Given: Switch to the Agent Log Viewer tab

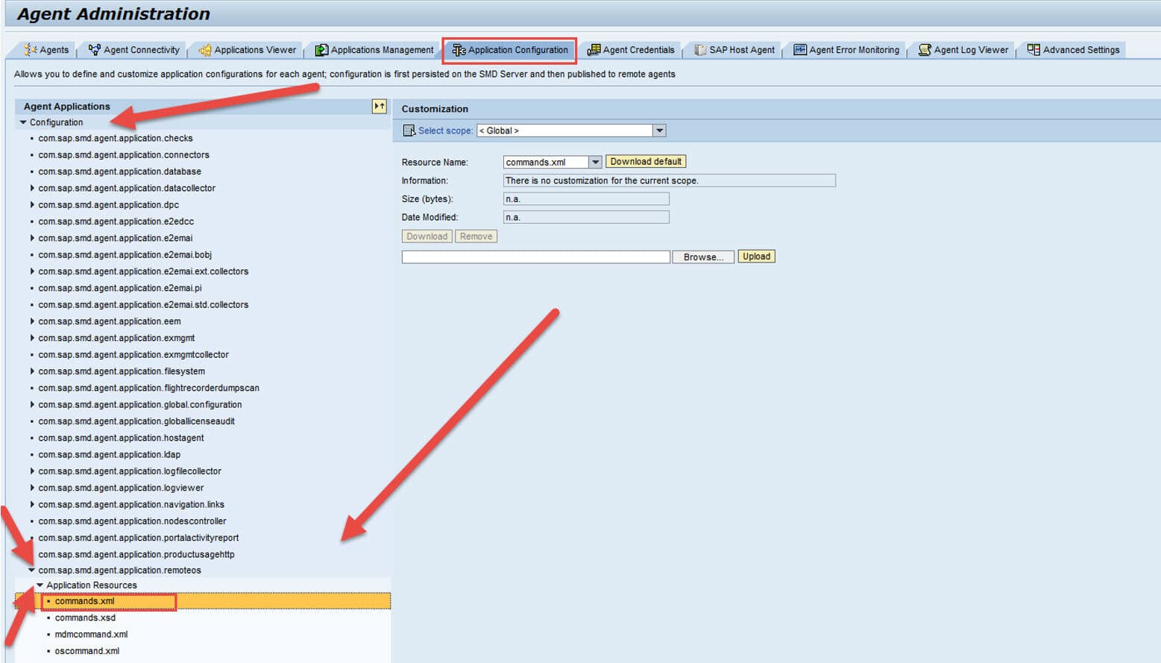Looking at the screenshot, I should tap(970, 50).
